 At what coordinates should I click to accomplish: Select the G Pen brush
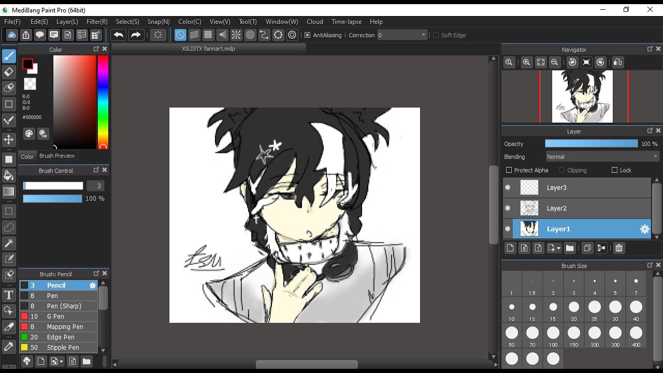59,317
